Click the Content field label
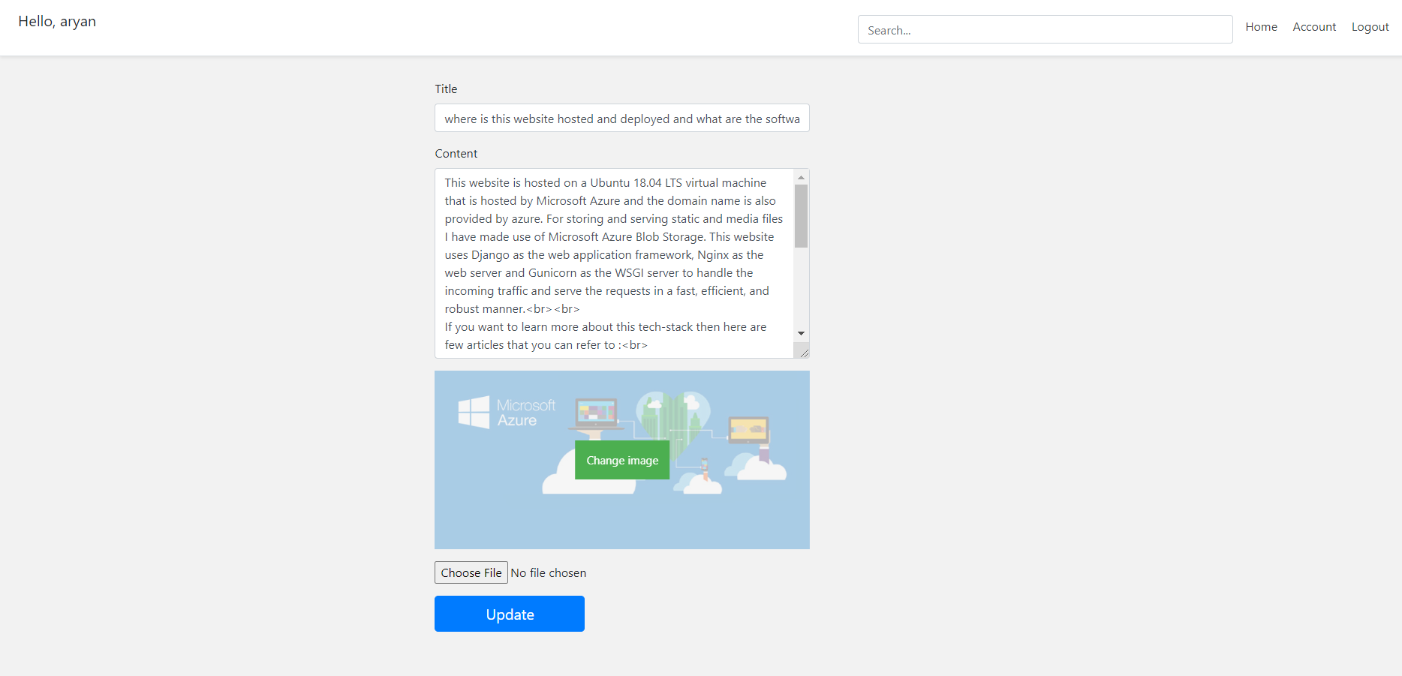This screenshot has height=676, width=1402. 456,153
